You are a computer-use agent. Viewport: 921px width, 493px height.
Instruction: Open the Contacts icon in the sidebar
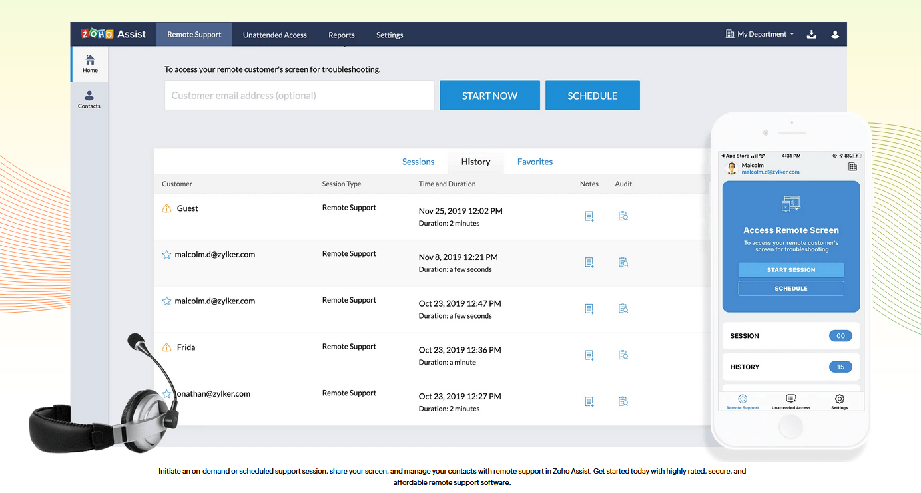tap(89, 100)
